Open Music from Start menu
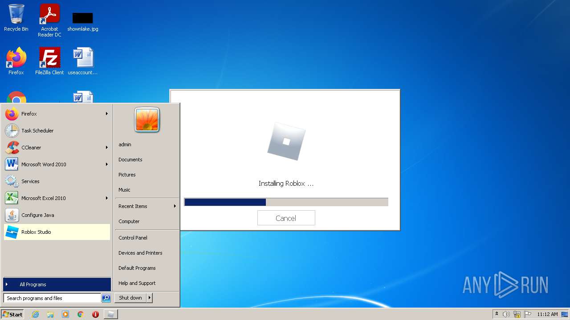Screen dimensions: 570x320 [x=124, y=190]
